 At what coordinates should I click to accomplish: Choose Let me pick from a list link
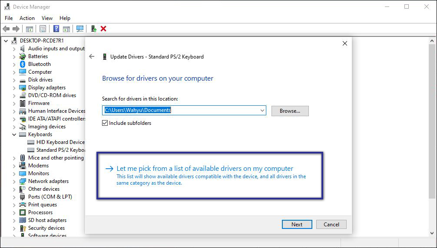click(205, 169)
